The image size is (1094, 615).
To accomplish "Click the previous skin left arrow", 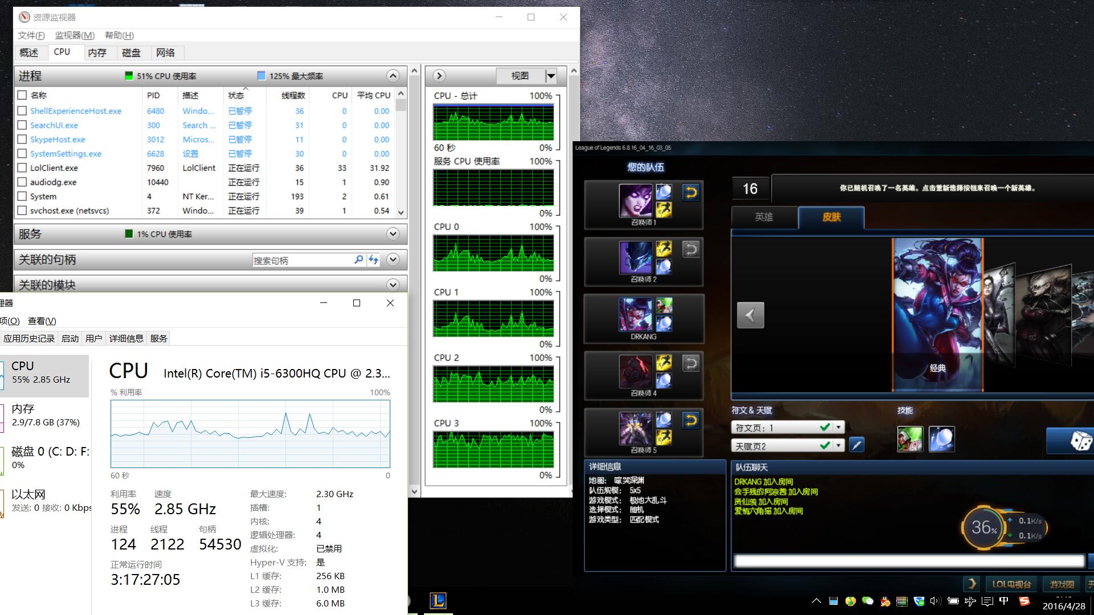I will pos(750,315).
